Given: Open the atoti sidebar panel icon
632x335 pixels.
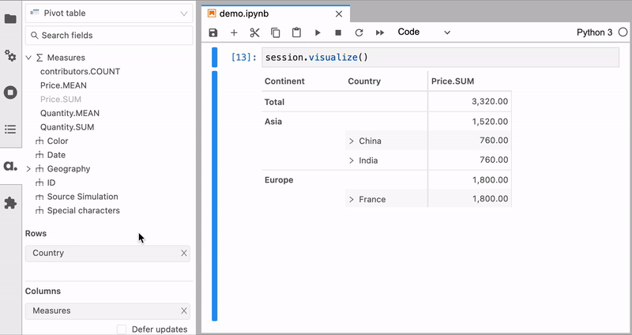Looking at the screenshot, I should pos(10,166).
